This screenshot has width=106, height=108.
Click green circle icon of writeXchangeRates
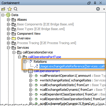click(36, 81)
